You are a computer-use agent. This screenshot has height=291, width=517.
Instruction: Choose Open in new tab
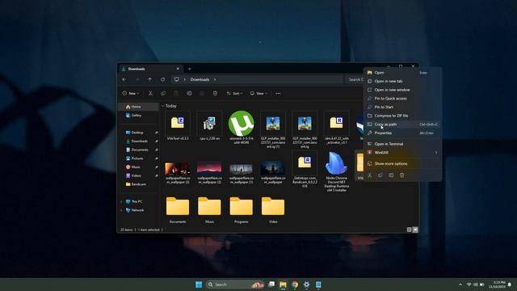[x=402, y=81]
